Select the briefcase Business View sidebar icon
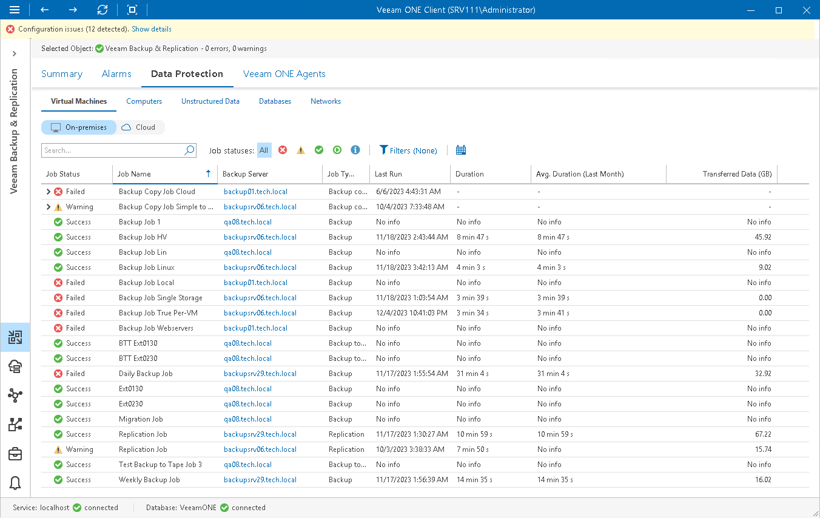The image size is (820, 518). pyautogui.click(x=15, y=454)
